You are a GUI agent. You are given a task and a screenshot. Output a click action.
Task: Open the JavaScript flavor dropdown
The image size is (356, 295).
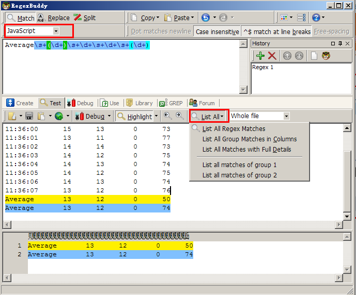pyautogui.click(x=56, y=31)
